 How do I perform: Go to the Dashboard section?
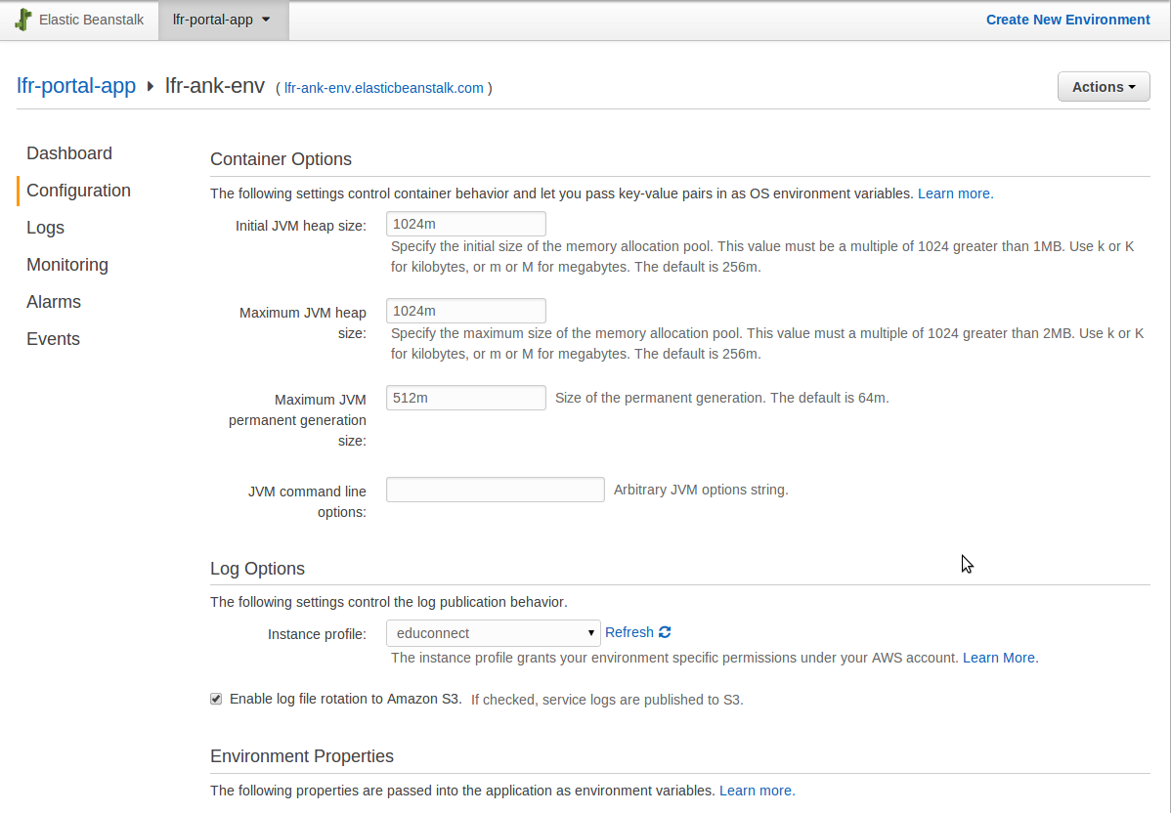click(x=69, y=153)
